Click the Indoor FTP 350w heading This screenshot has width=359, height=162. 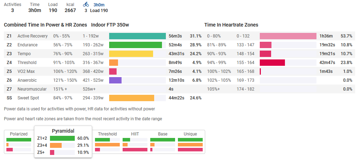coord(110,25)
